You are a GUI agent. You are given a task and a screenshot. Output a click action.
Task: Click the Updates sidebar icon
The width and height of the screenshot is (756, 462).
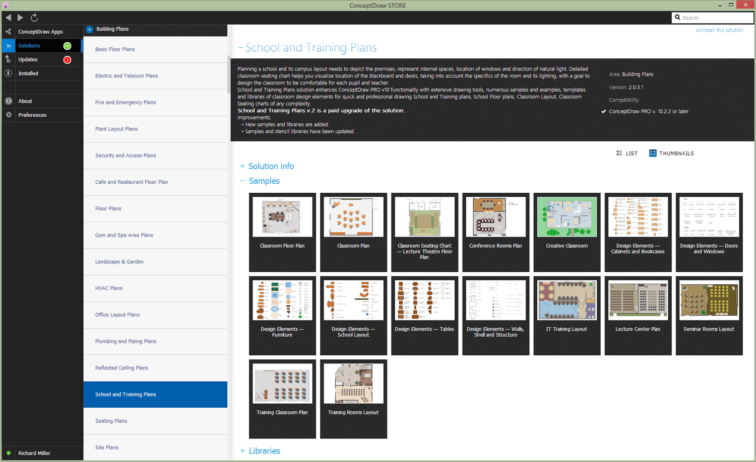click(8, 59)
